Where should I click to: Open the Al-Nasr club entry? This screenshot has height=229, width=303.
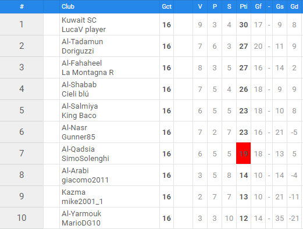[x=74, y=128]
